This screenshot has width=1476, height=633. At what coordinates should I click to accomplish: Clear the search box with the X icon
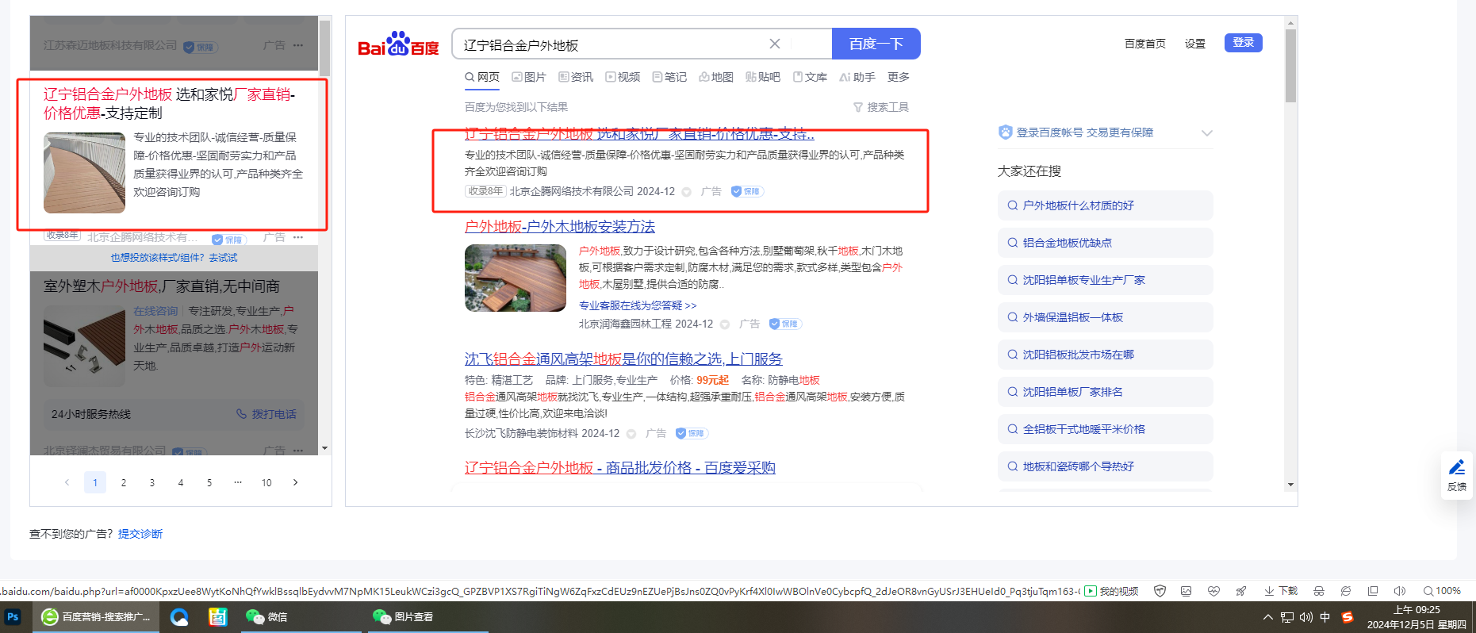[x=775, y=44]
